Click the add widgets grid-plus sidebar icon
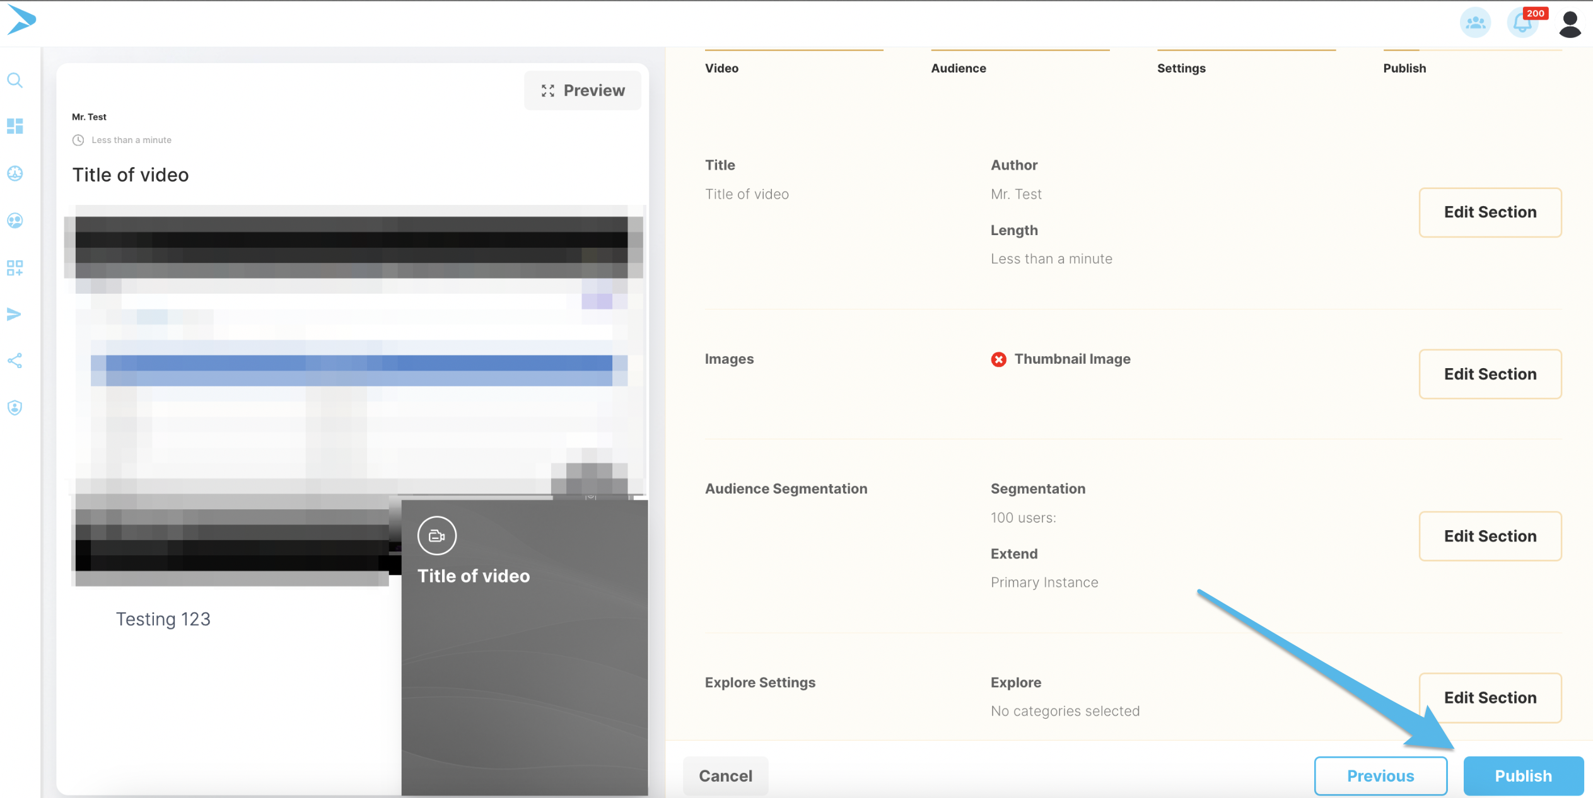This screenshot has width=1593, height=798. pos(15,268)
